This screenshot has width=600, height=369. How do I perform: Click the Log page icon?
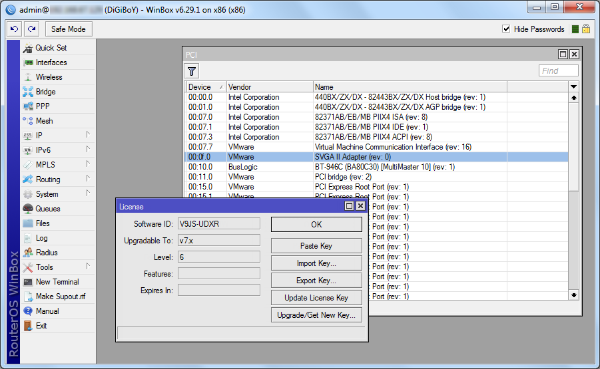coord(28,238)
